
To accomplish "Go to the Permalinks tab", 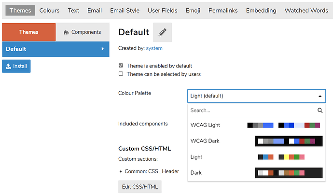I will [x=223, y=11].
